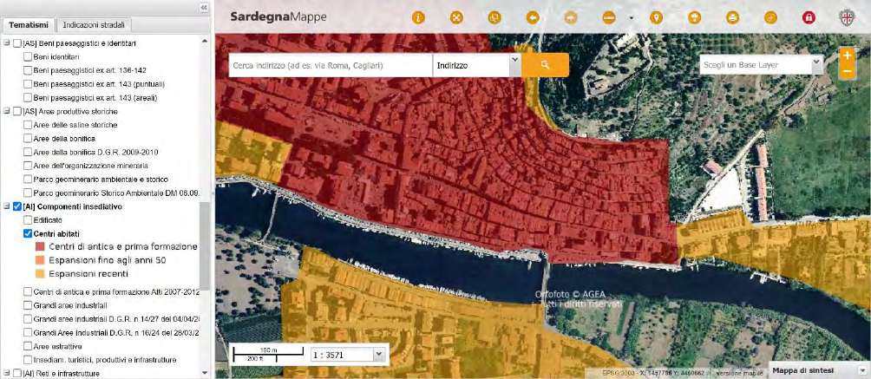Click the Cerca indirizzo search field
Screen dimensions: 871x379
[x=330, y=65]
